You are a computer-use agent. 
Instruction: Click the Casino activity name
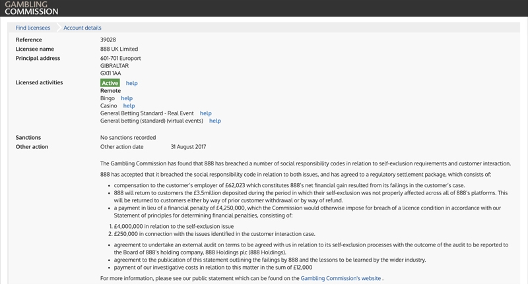click(x=109, y=105)
